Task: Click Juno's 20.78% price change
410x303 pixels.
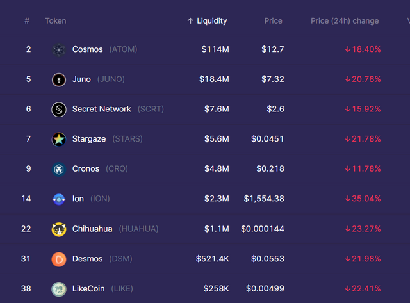Action: click(363, 79)
